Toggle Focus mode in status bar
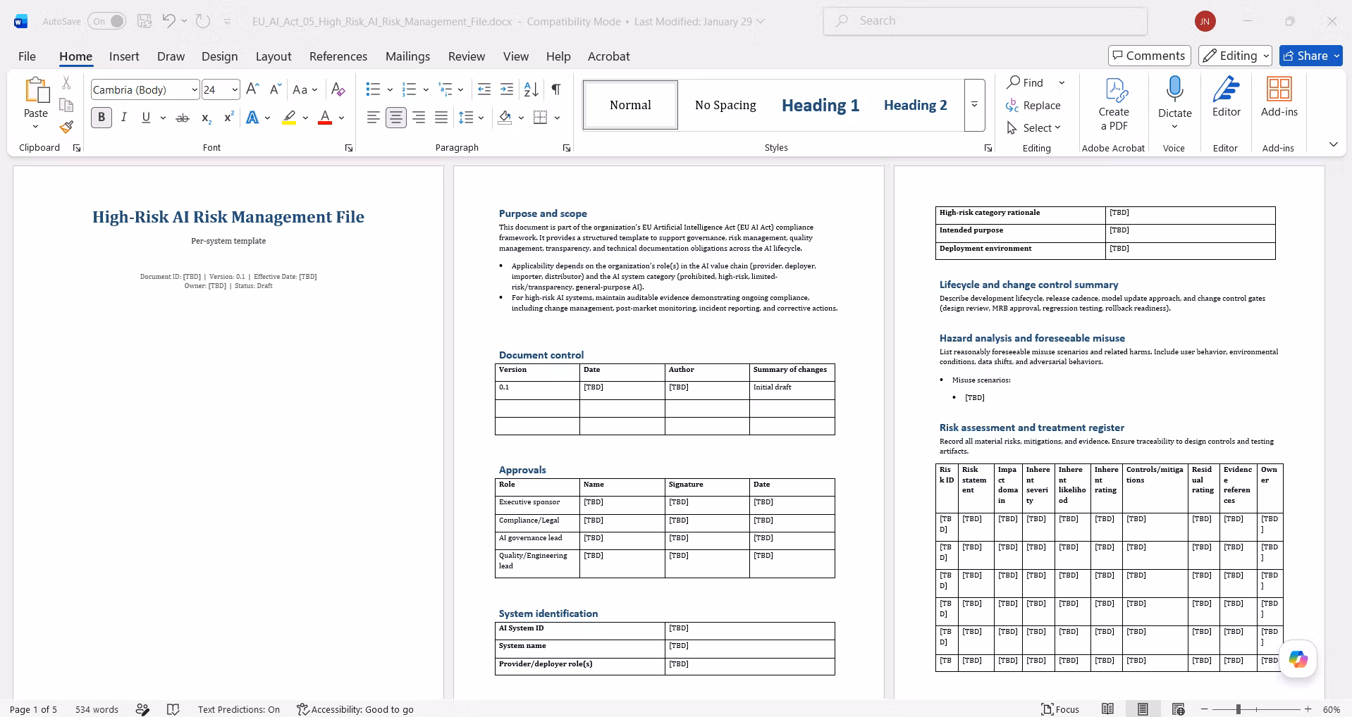Viewport: 1352px width, 717px height. pos(1061,709)
